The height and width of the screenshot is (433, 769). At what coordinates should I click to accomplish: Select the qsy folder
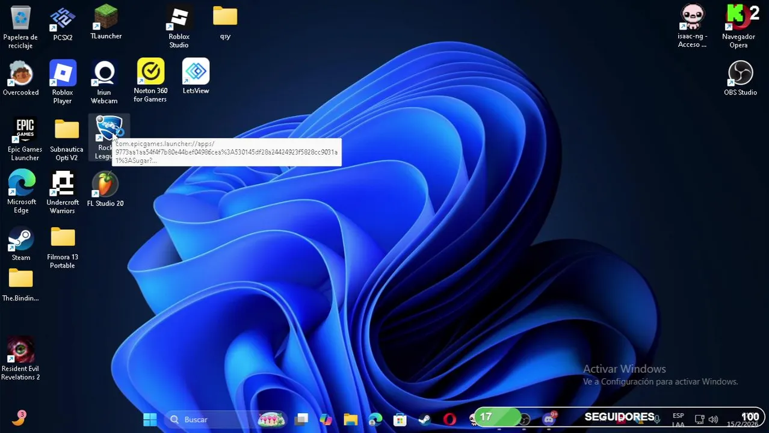(x=225, y=23)
